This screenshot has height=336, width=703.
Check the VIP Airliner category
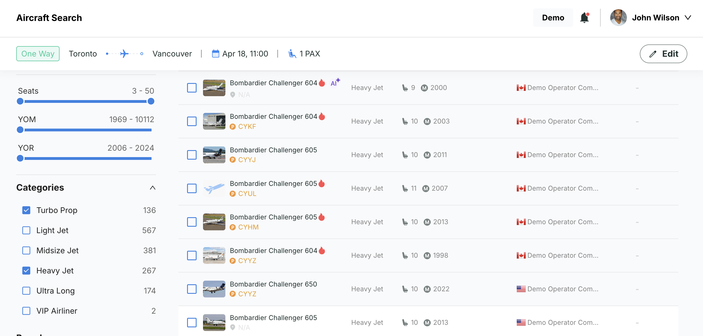[26, 311]
